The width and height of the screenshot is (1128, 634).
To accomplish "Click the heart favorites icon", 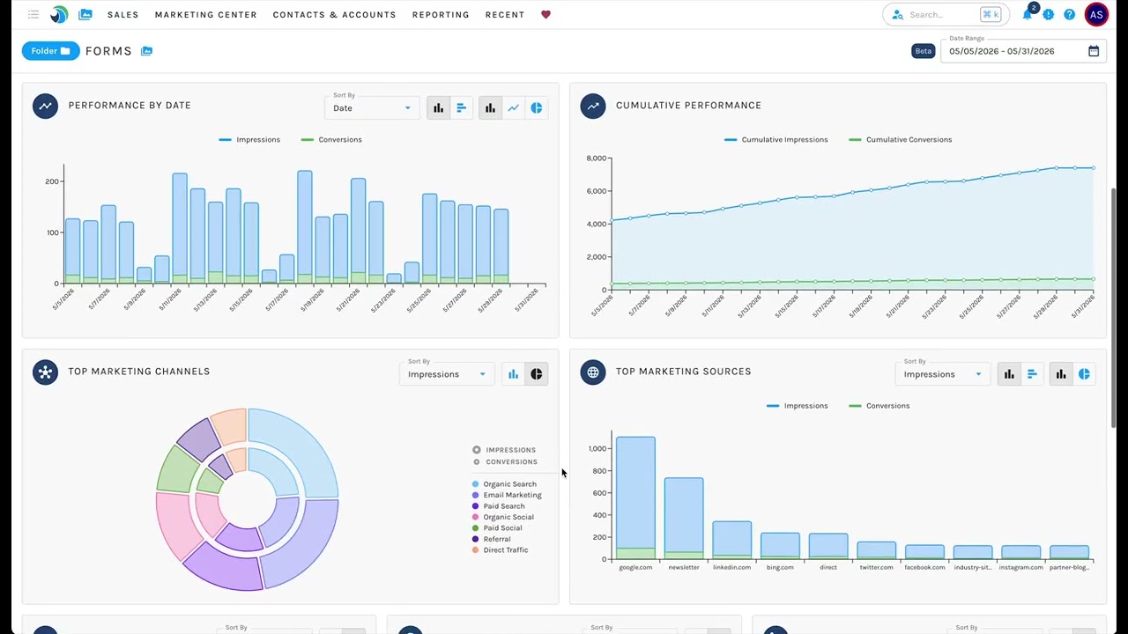I will [545, 14].
